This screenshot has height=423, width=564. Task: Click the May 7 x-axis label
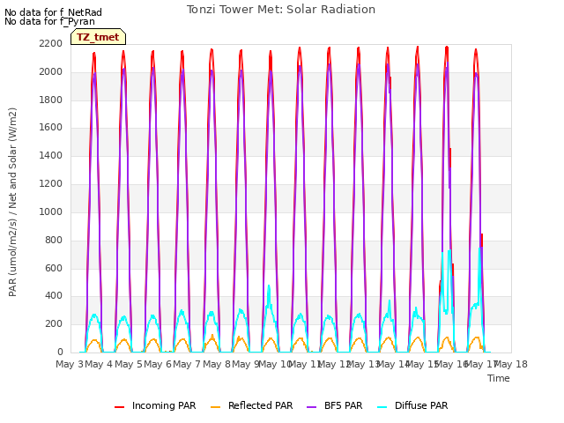tap(187, 364)
